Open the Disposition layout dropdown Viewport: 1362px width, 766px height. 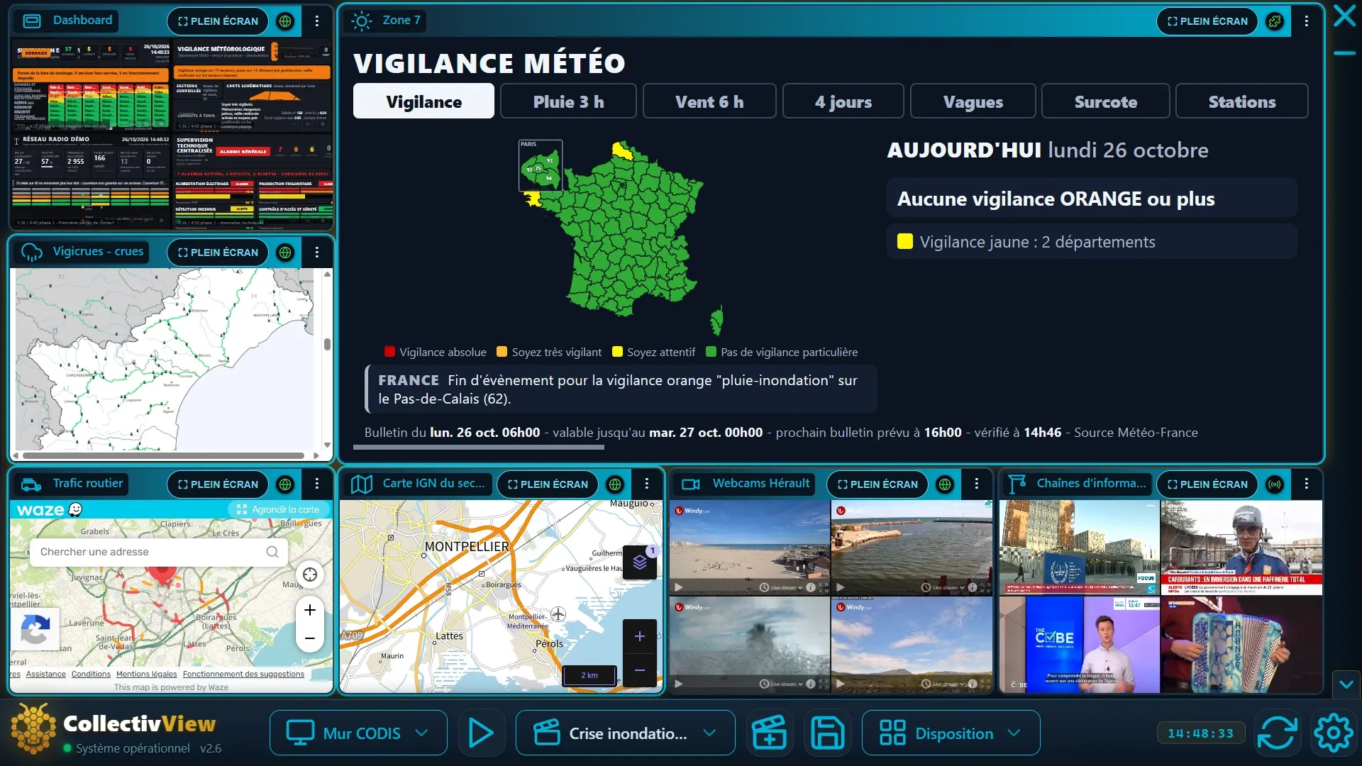tap(951, 733)
